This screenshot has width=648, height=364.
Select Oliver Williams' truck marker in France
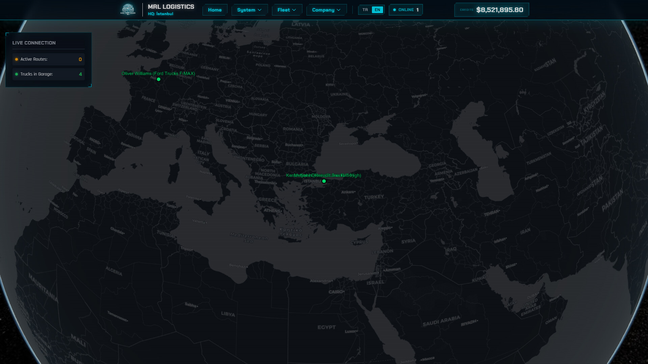click(158, 79)
